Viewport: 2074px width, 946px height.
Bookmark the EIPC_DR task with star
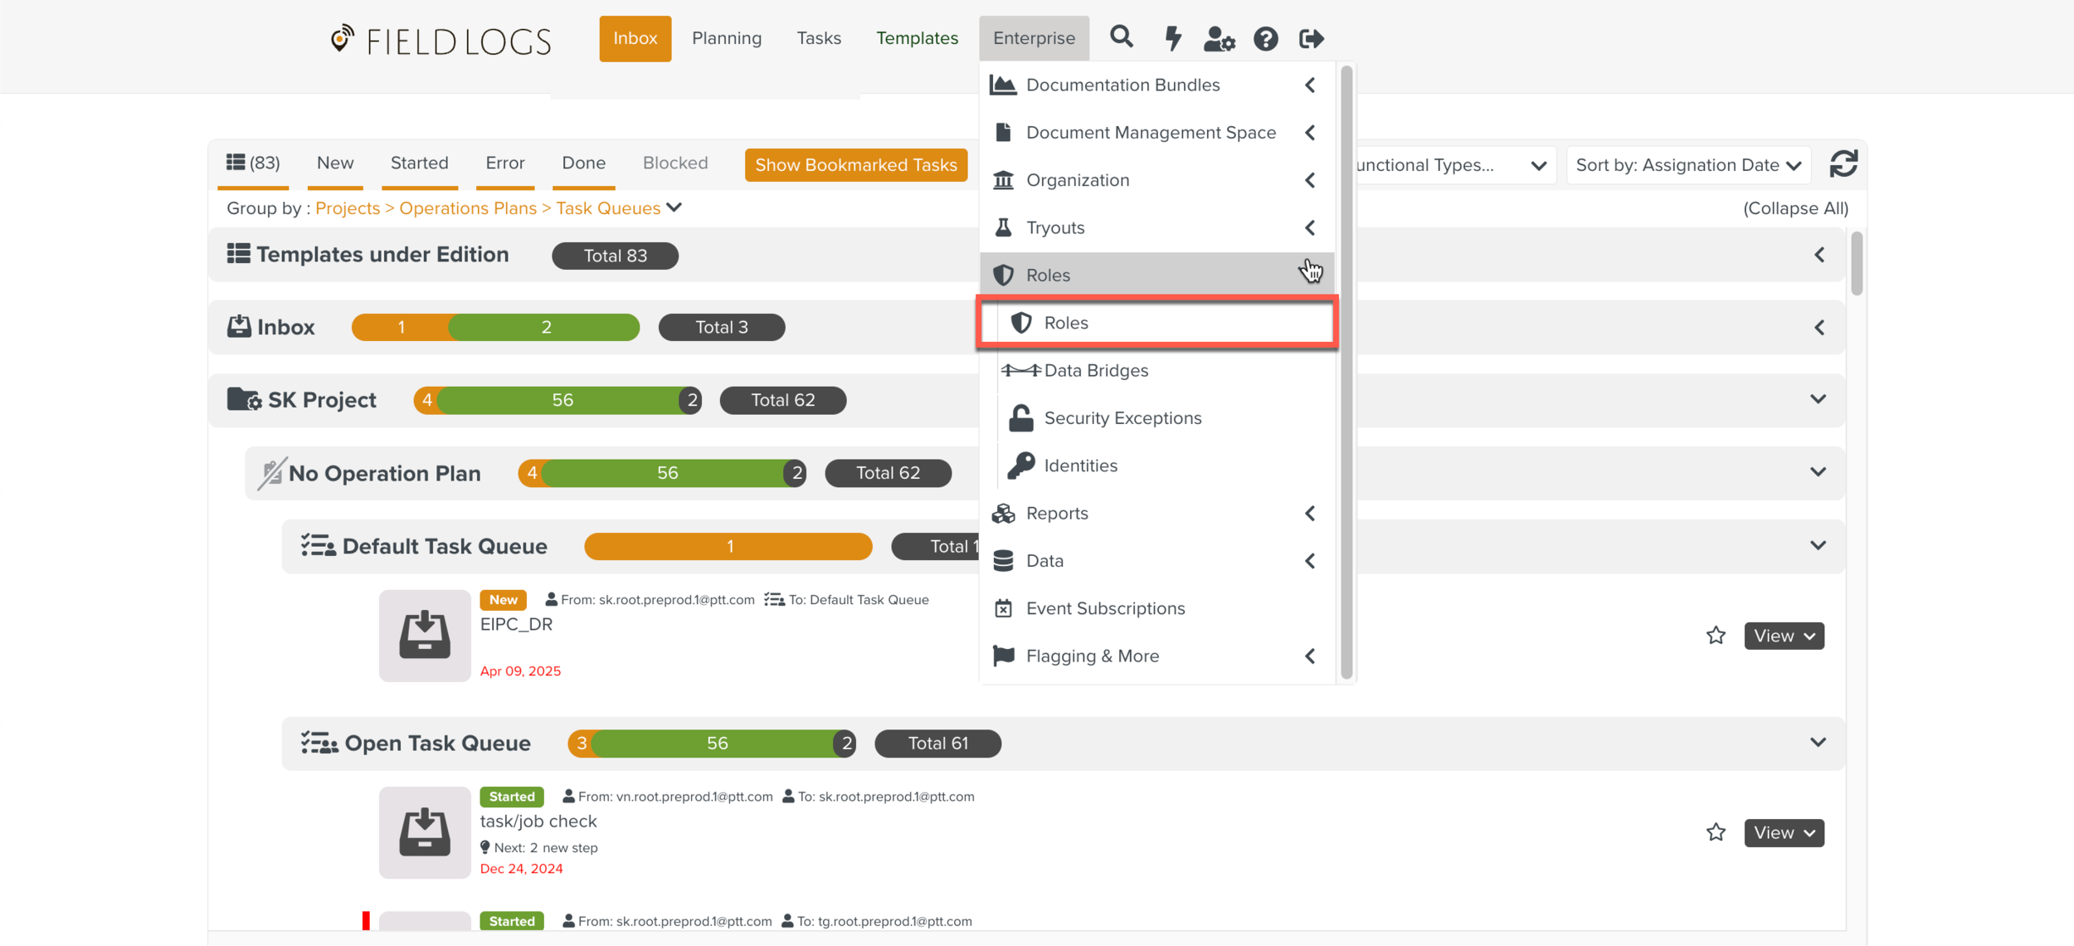pos(1716,636)
